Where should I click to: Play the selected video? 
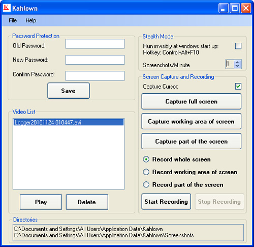[x=41, y=202]
